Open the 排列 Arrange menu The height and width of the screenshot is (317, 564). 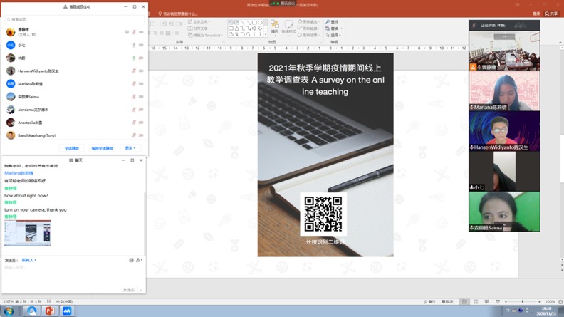pyautogui.click(x=275, y=27)
